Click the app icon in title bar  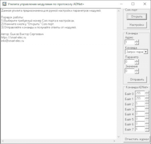coord(5,4)
